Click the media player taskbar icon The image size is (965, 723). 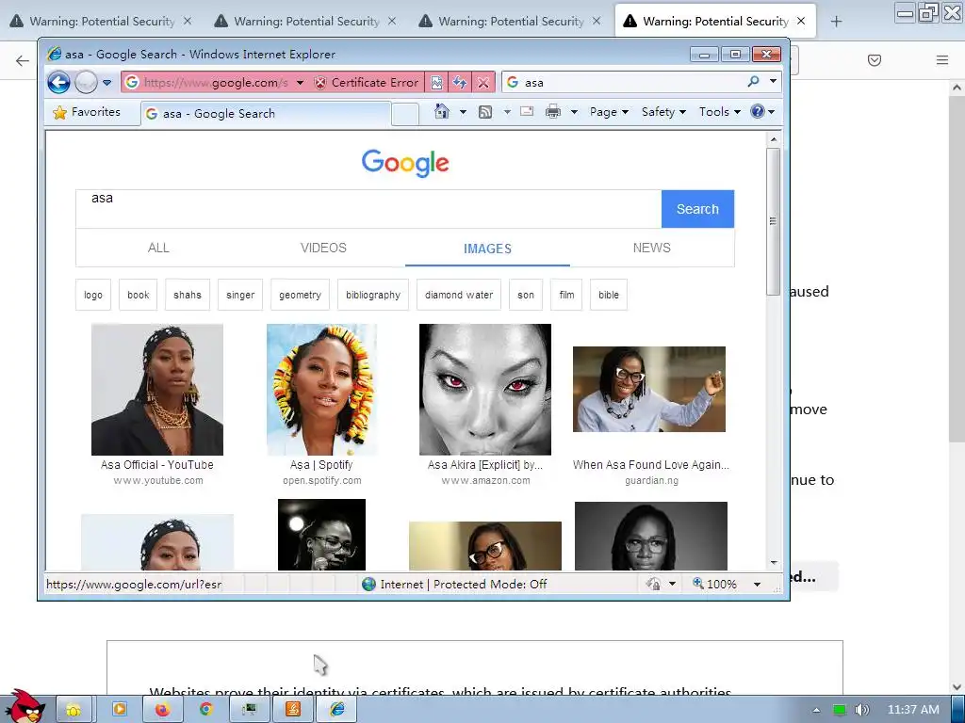pos(120,710)
